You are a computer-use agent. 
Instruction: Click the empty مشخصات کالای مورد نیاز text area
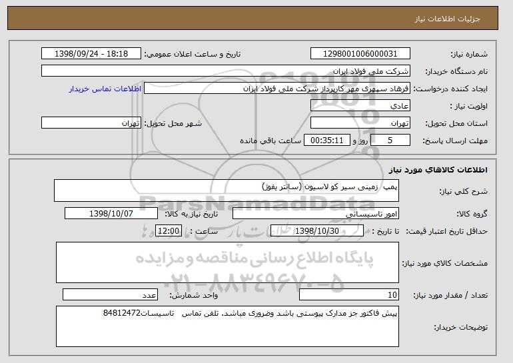tap(227, 262)
